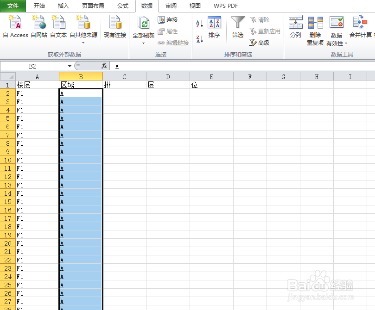
Task: Click cell E1 containing 位
Action: point(211,85)
